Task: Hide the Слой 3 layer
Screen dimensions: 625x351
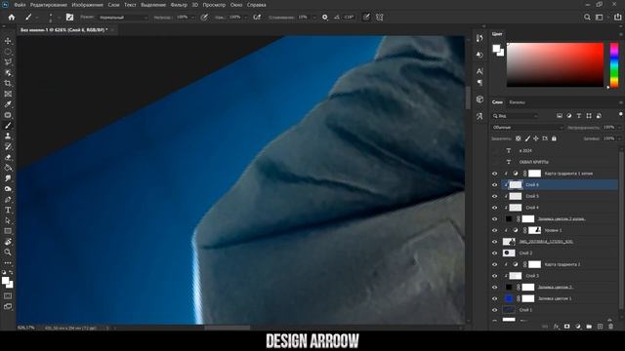Action: pyautogui.click(x=495, y=275)
